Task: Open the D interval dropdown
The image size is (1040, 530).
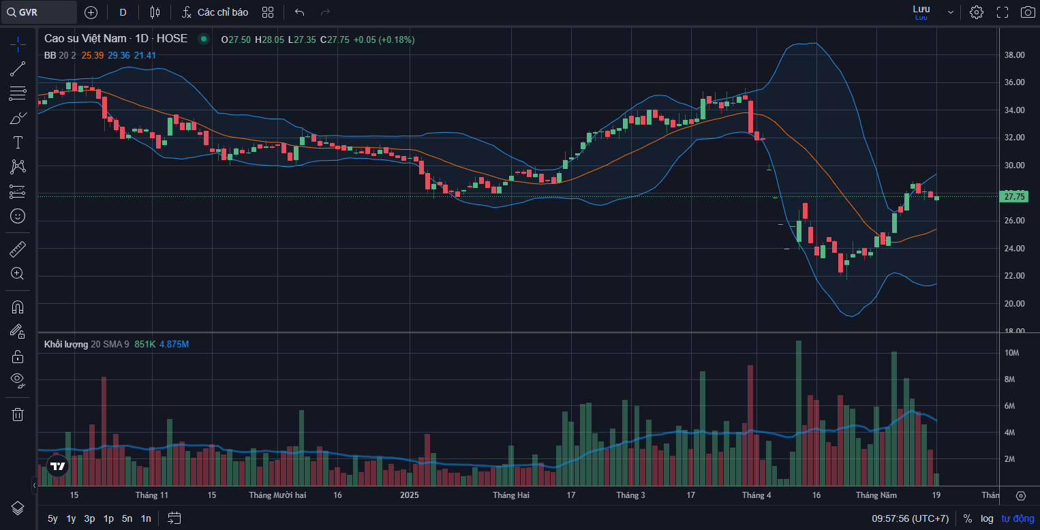Action: 123,12
